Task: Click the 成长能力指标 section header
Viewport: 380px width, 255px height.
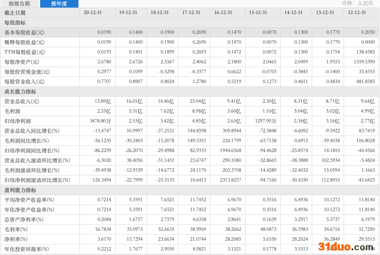Action: (x=20, y=91)
